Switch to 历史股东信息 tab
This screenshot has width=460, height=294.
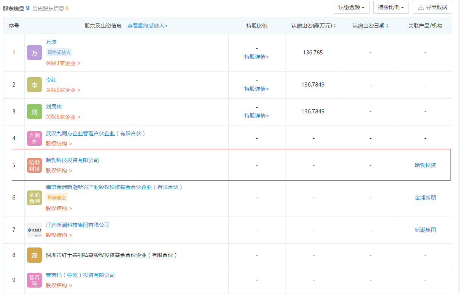pos(50,8)
